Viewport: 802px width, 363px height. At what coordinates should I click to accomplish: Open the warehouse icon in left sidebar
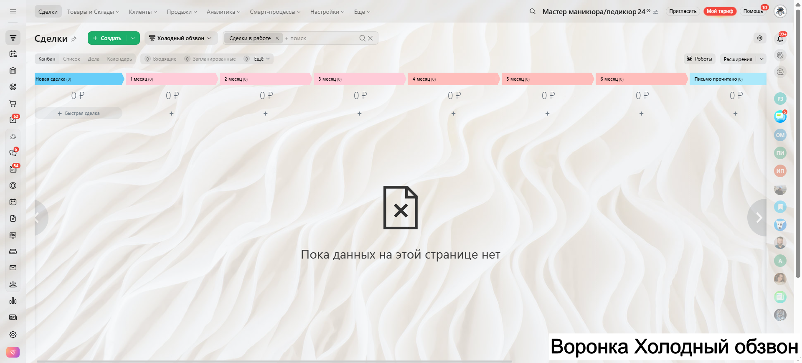click(13, 71)
